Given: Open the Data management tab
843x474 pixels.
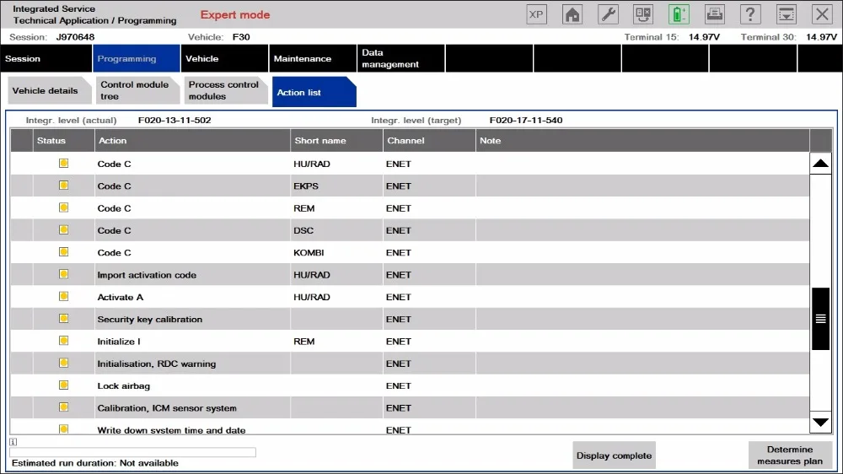Looking at the screenshot, I should point(401,58).
